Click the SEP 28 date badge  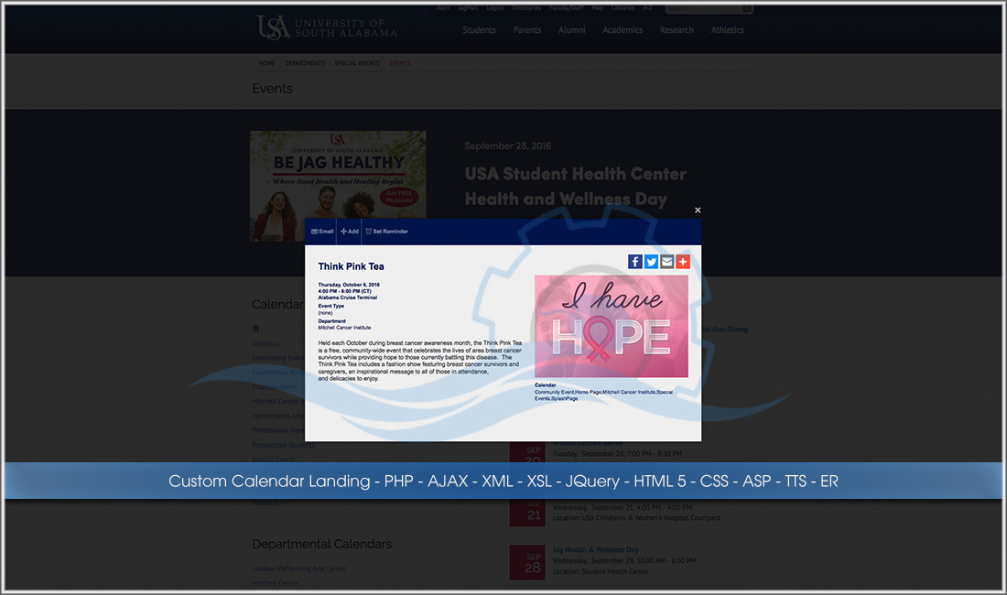pos(526,563)
